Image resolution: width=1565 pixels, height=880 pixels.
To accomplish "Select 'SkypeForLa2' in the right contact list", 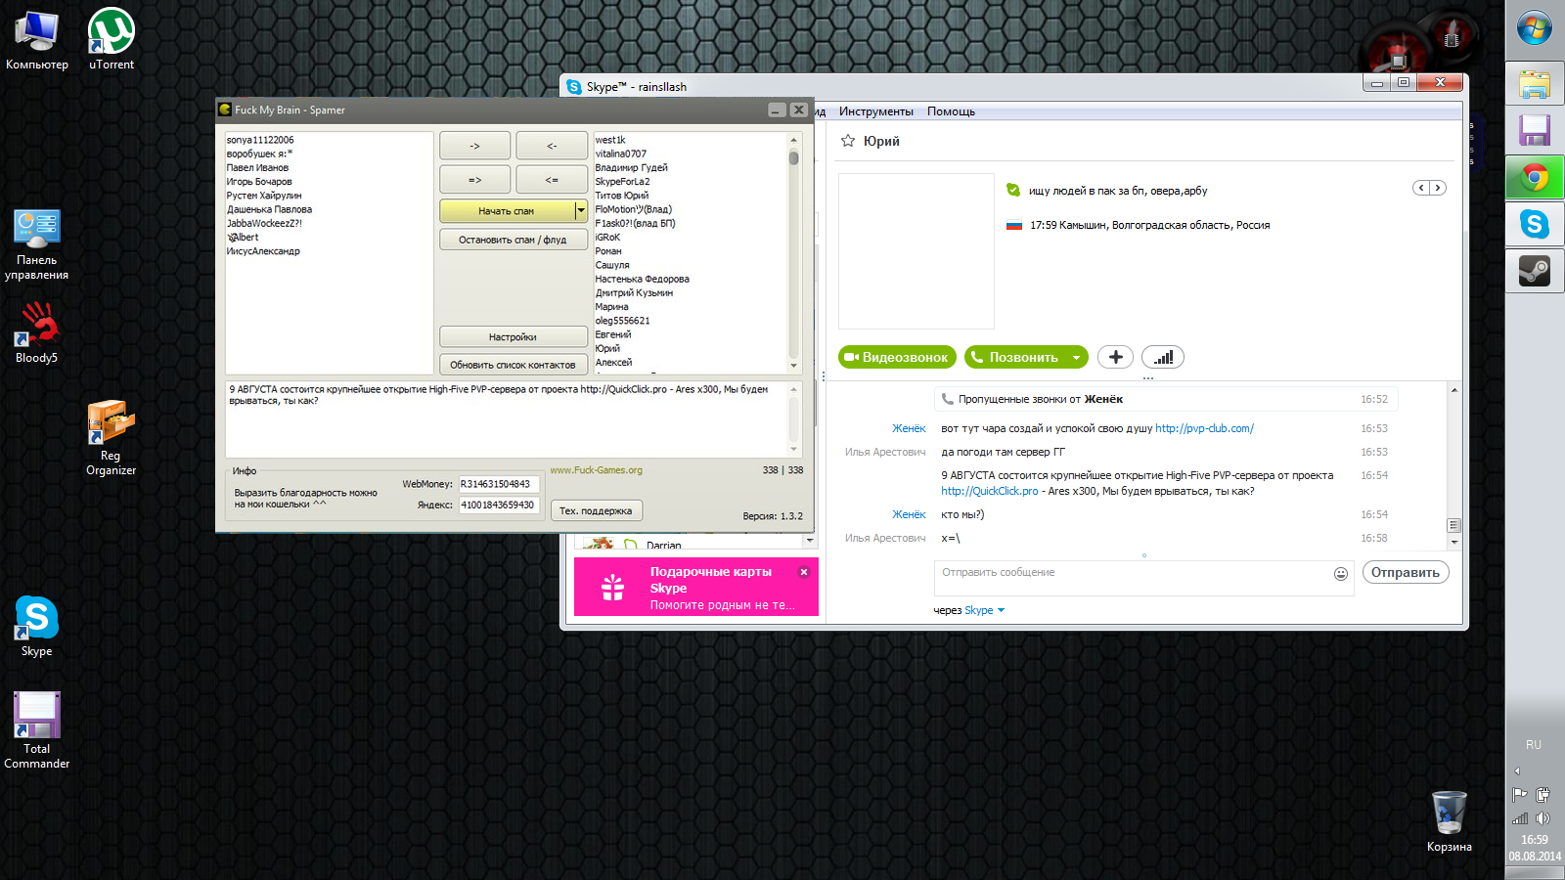I will tap(622, 182).
